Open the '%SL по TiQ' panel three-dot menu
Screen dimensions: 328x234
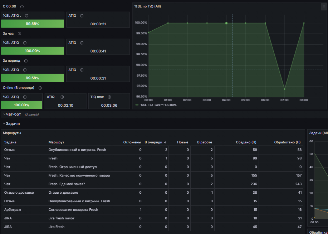324,7
